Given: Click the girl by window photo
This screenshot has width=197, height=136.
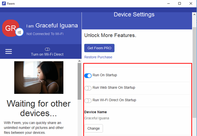Looking at the screenshot, I should (39, 77).
